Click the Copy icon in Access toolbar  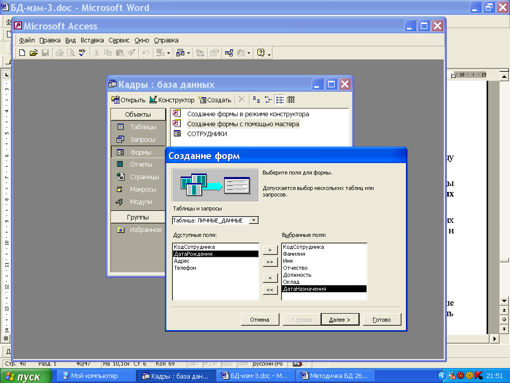coord(108,53)
